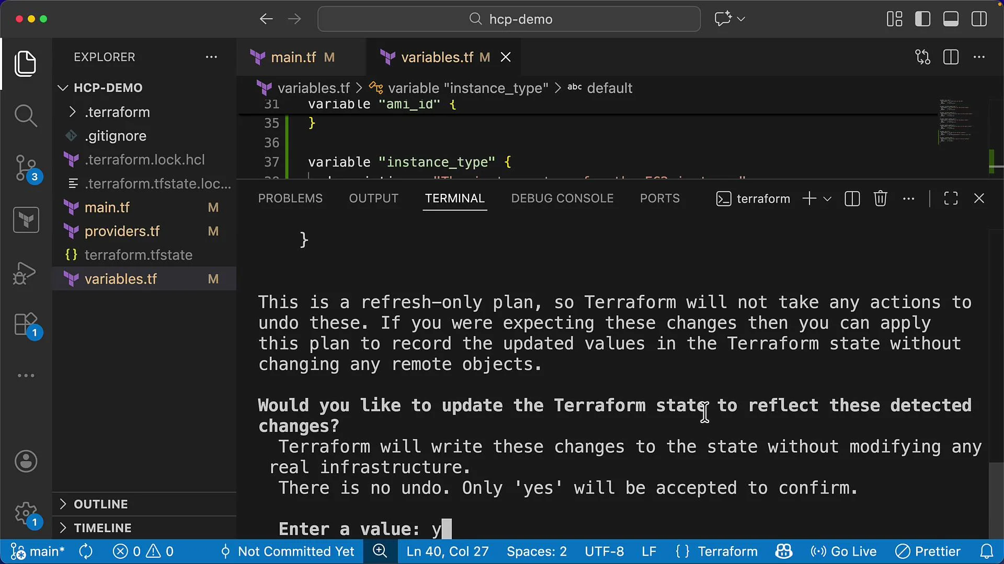Close the variables.tf editor tab
The image size is (1004, 564).
pos(506,57)
